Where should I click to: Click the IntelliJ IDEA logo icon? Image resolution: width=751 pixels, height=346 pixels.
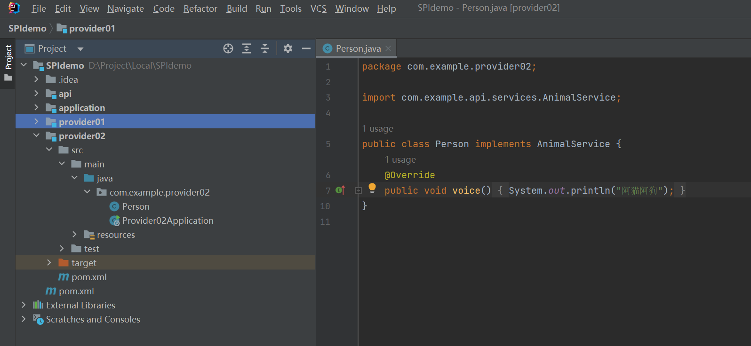[14, 8]
